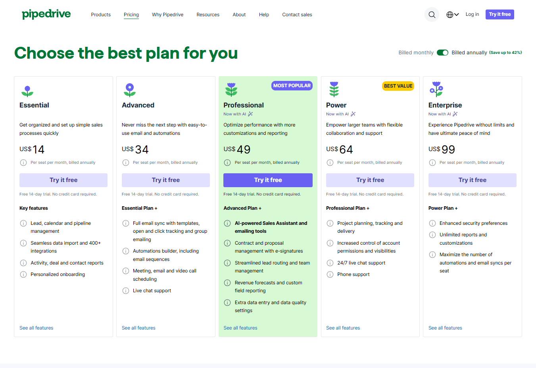Click info icon for Revenue forecasts
536x368 pixels.
[227, 283]
